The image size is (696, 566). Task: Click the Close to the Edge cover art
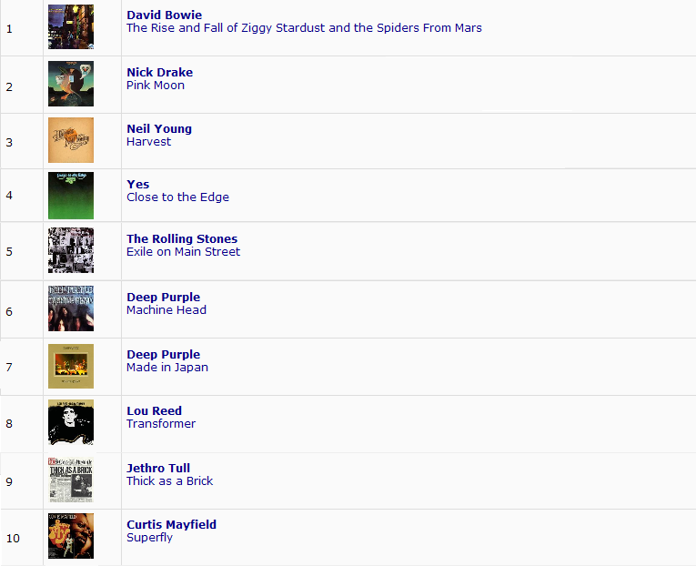click(71, 196)
